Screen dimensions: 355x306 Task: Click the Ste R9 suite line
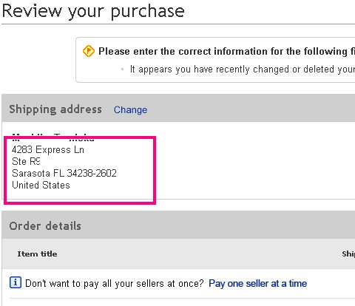tap(26, 161)
